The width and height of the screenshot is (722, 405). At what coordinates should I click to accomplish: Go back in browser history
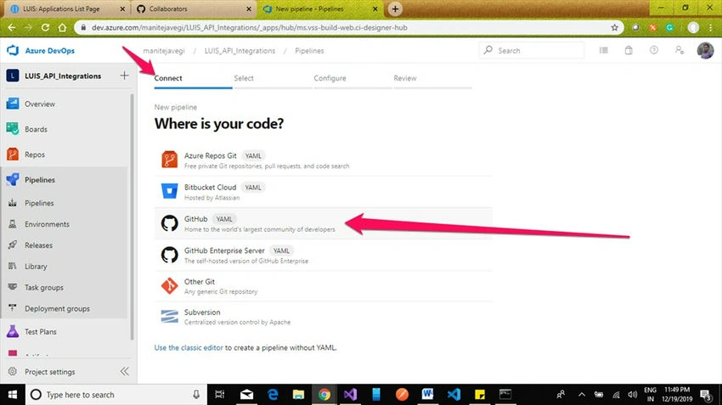(x=12, y=28)
